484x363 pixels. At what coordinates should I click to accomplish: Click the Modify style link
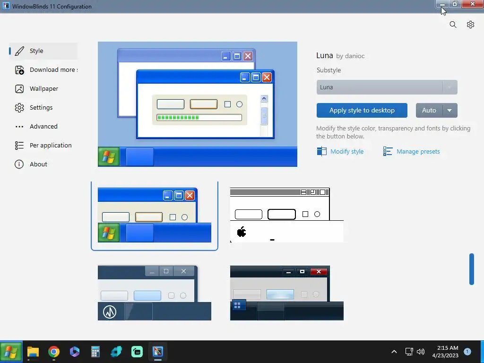[x=347, y=152]
